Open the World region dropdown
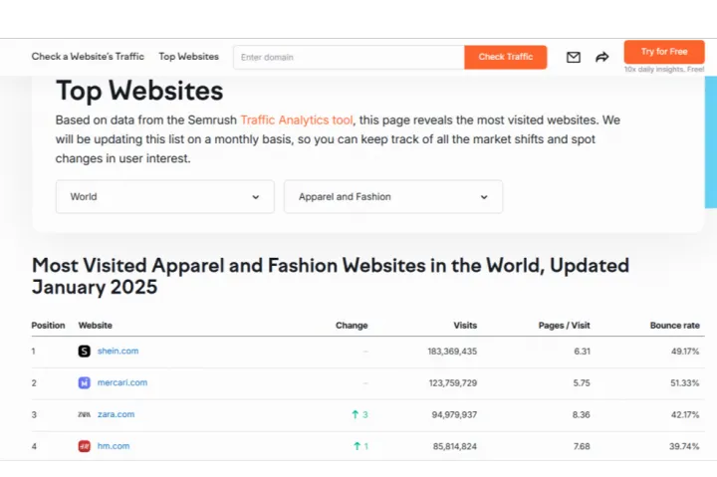 click(x=165, y=196)
